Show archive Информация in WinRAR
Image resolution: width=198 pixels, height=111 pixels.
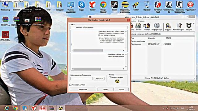coord(157,27)
